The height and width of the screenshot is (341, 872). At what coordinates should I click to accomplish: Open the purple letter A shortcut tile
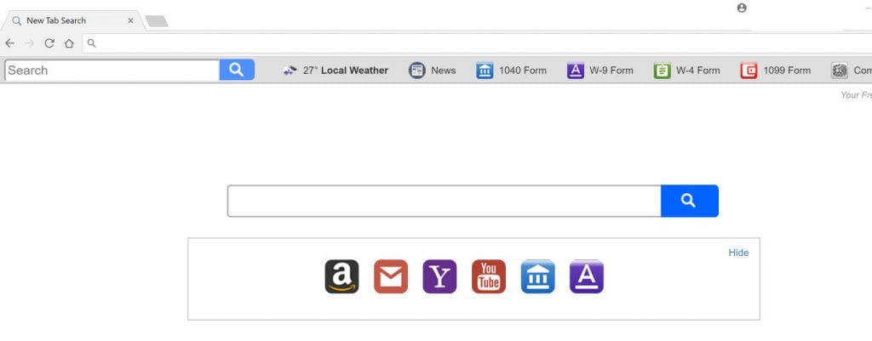click(586, 276)
